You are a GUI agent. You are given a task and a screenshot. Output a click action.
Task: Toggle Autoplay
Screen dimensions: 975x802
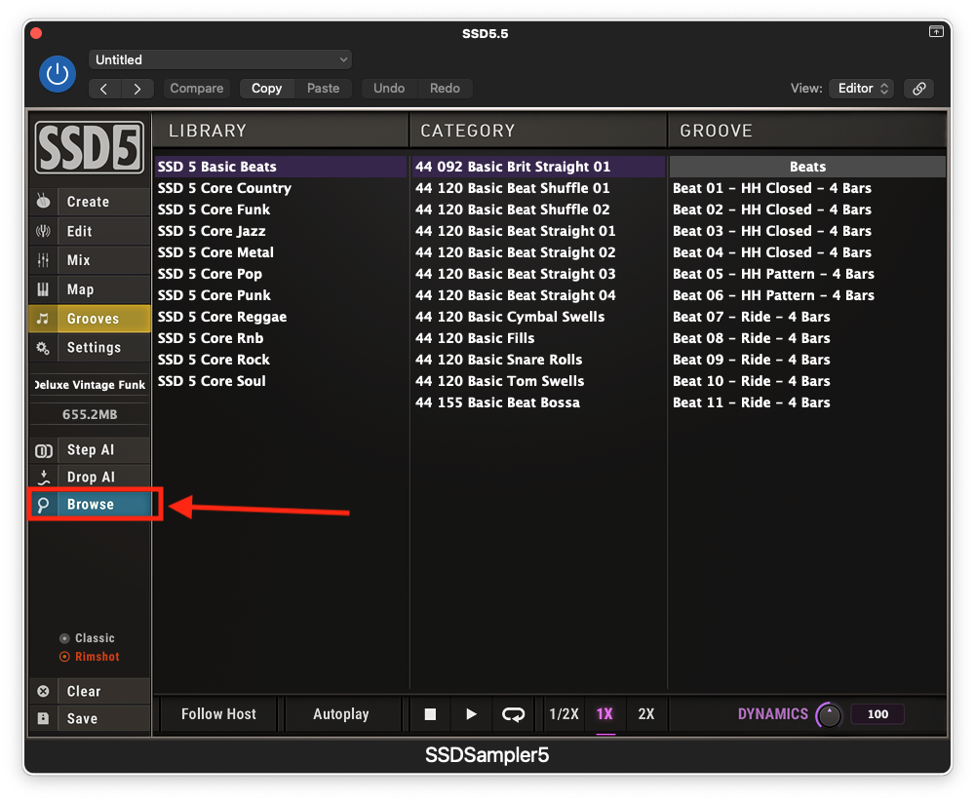click(x=340, y=714)
